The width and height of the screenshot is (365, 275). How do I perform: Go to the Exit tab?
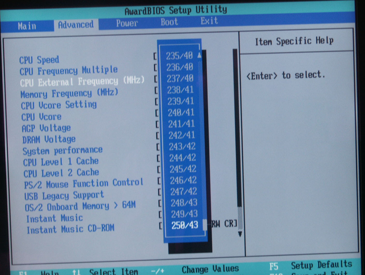pyautogui.click(x=209, y=21)
